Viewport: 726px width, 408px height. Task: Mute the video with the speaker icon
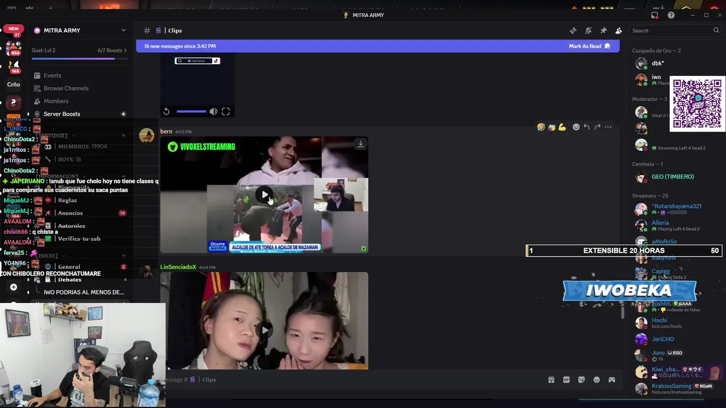pos(213,112)
